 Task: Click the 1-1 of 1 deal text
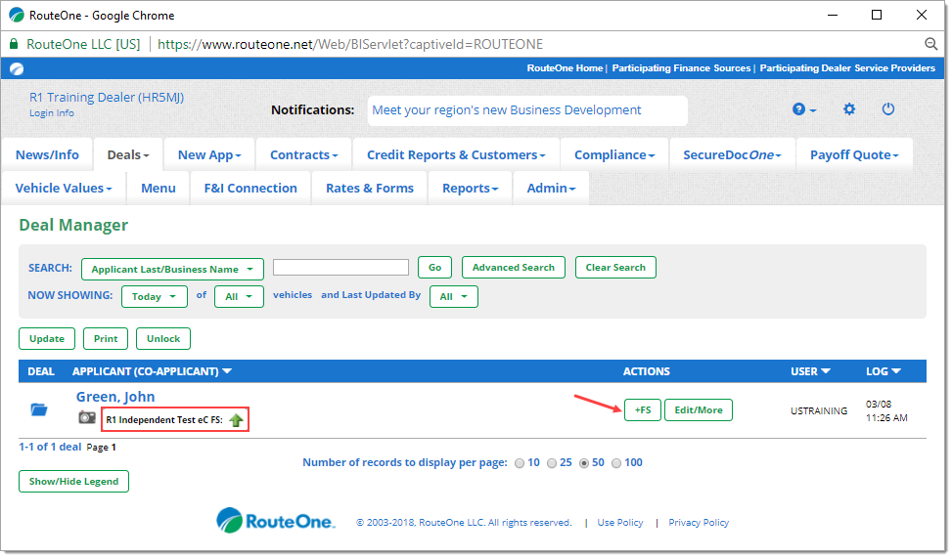coord(50,447)
